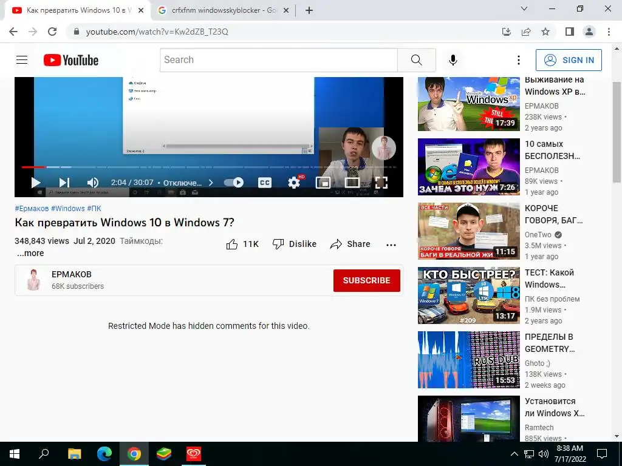This screenshot has width=622, height=466.
Task: Seek on the video progress bar
Action: coord(209,167)
